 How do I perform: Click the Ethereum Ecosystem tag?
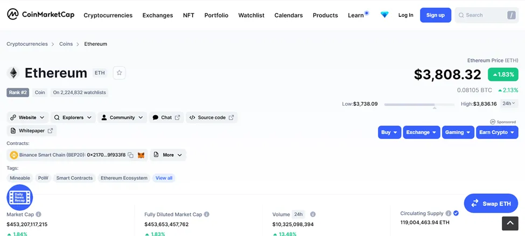click(x=124, y=178)
